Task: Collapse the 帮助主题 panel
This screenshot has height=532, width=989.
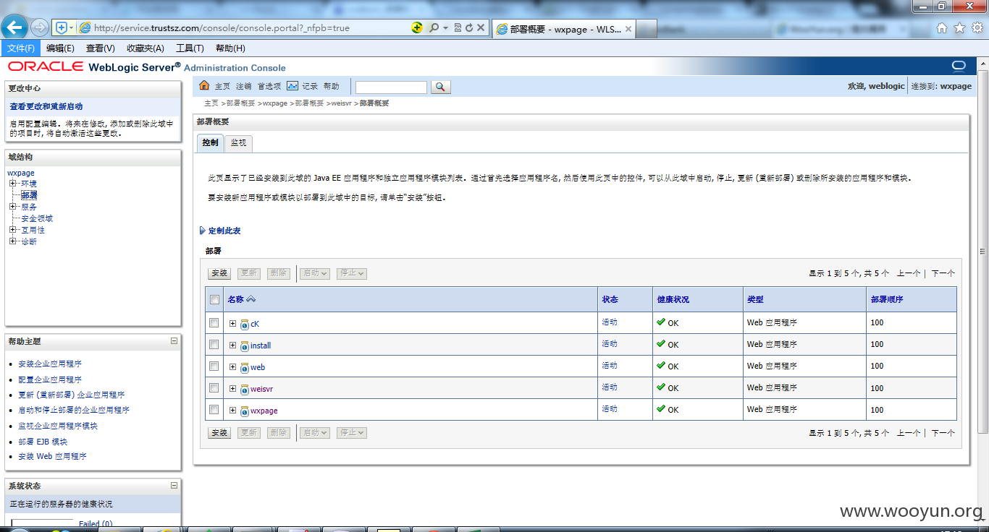Action: pyautogui.click(x=174, y=340)
